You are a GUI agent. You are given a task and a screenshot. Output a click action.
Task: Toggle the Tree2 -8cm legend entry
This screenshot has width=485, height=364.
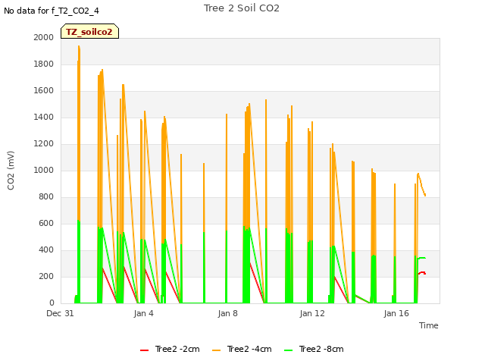pyautogui.click(x=314, y=349)
